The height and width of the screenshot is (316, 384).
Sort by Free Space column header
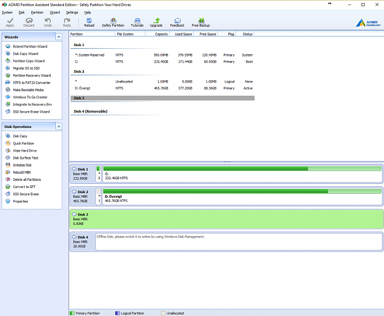[x=205, y=34]
